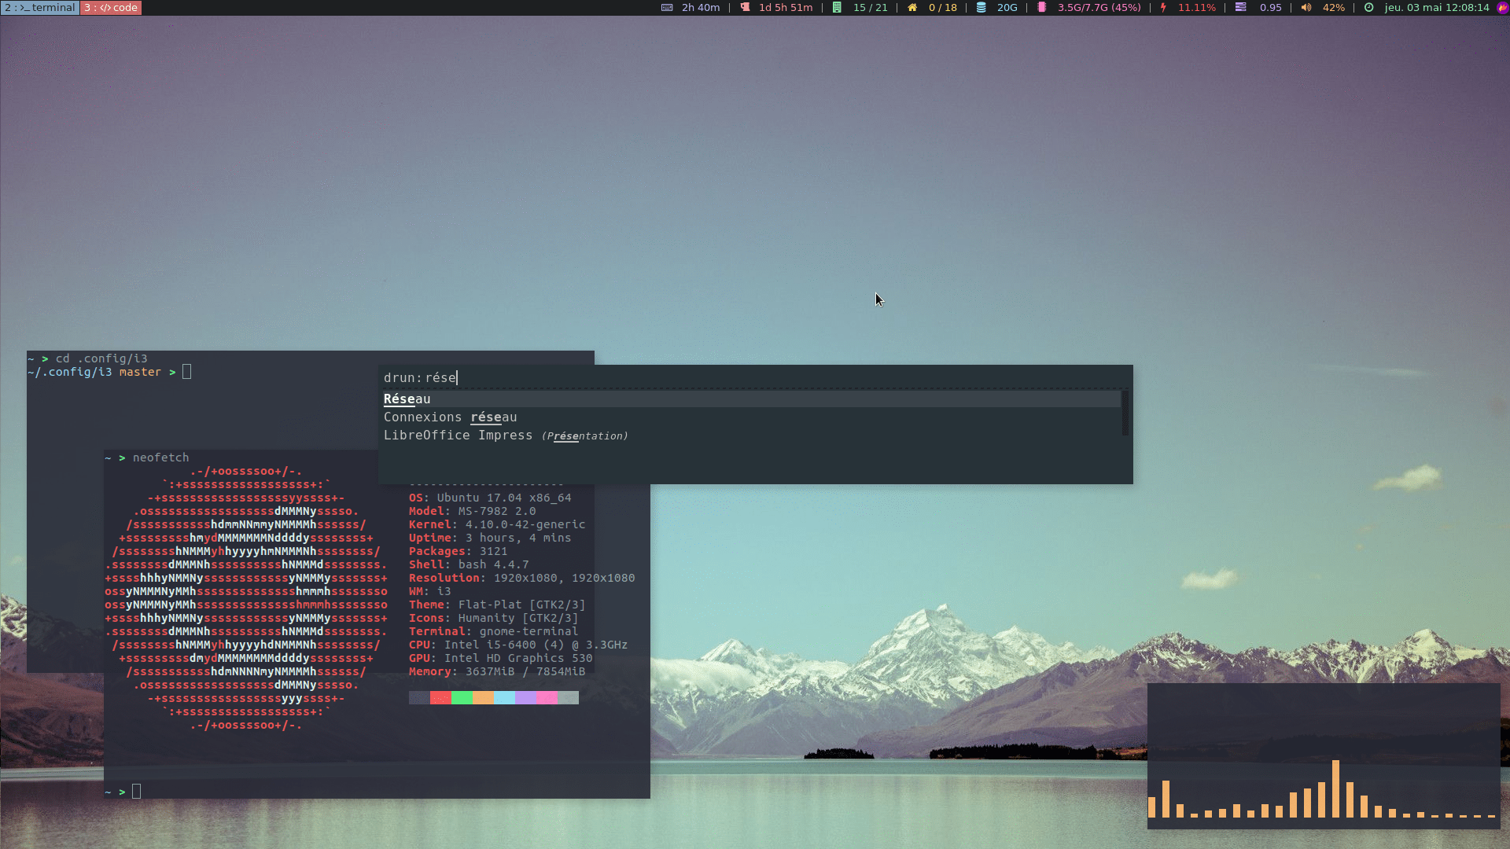Click the Icons: Humanity line
The image size is (1510, 849).
tap(493, 618)
